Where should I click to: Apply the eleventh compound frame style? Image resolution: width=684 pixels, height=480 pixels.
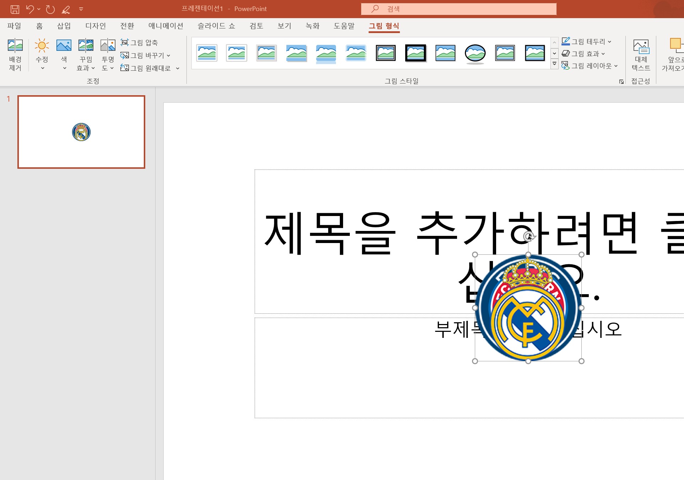pyautogui.click(x=505, y=53)
